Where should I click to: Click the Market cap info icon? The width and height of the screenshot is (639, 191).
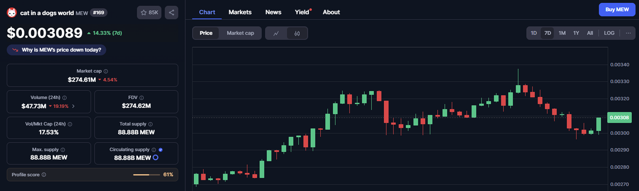tap(106, 71)
